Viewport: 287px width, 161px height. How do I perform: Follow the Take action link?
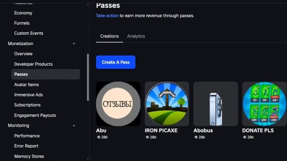coord(107,16)
